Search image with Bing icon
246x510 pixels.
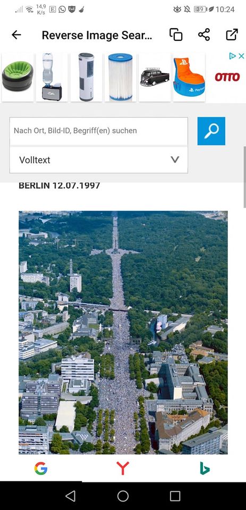[205, 469]
